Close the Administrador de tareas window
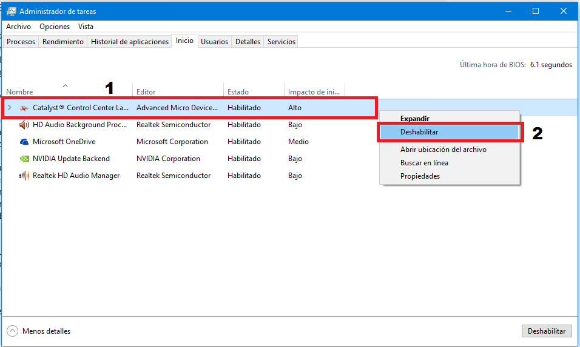580x347 pixels. [564, 11]
